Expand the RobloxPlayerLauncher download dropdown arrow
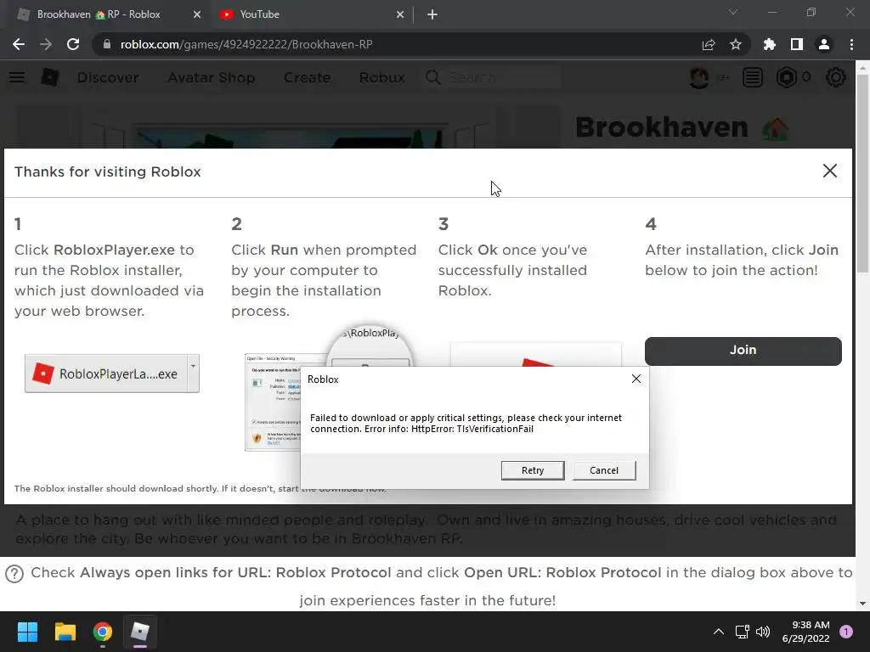870x652 pixels. tap(193, 374)
